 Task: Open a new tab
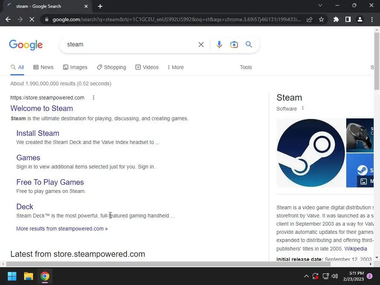[100, 6]
